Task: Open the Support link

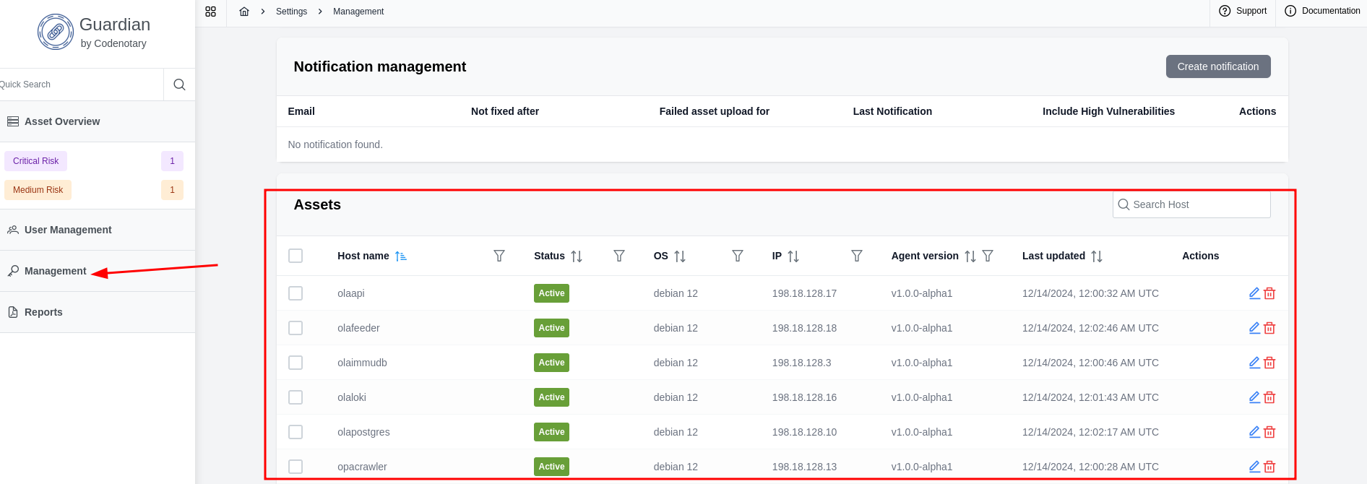Action: pyautogui.click(x=1243, y=11)
